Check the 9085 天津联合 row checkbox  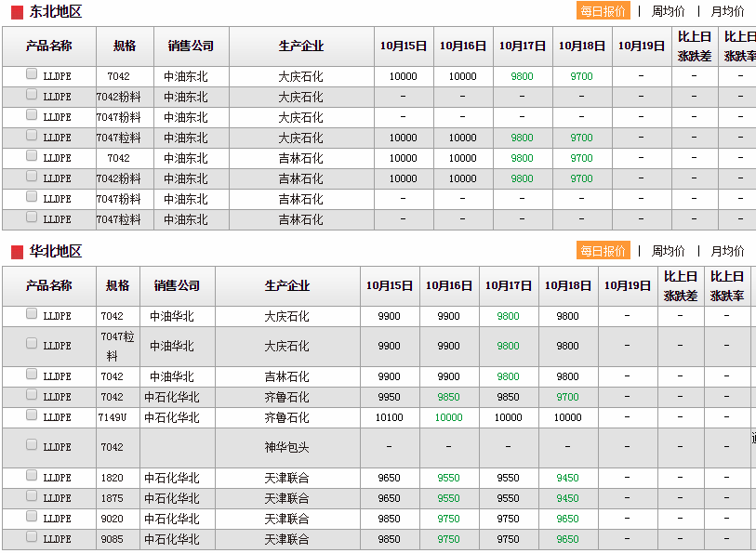pos(32,536)
